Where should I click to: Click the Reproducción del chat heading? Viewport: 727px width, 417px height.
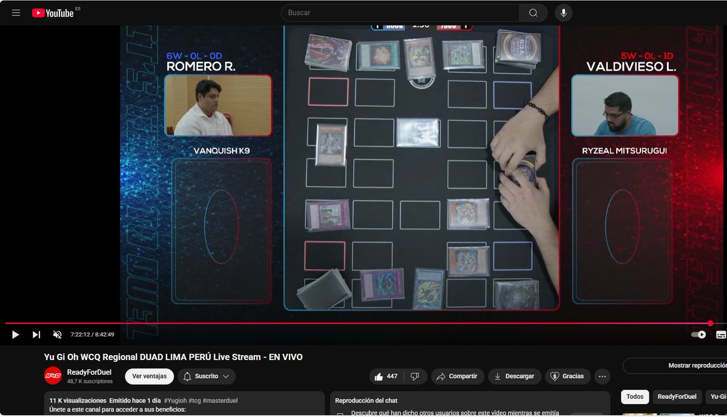(367, 401)
